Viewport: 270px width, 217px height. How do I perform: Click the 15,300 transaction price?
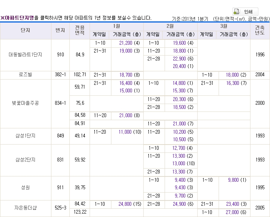pyautogui.click(x=179, y=90)
